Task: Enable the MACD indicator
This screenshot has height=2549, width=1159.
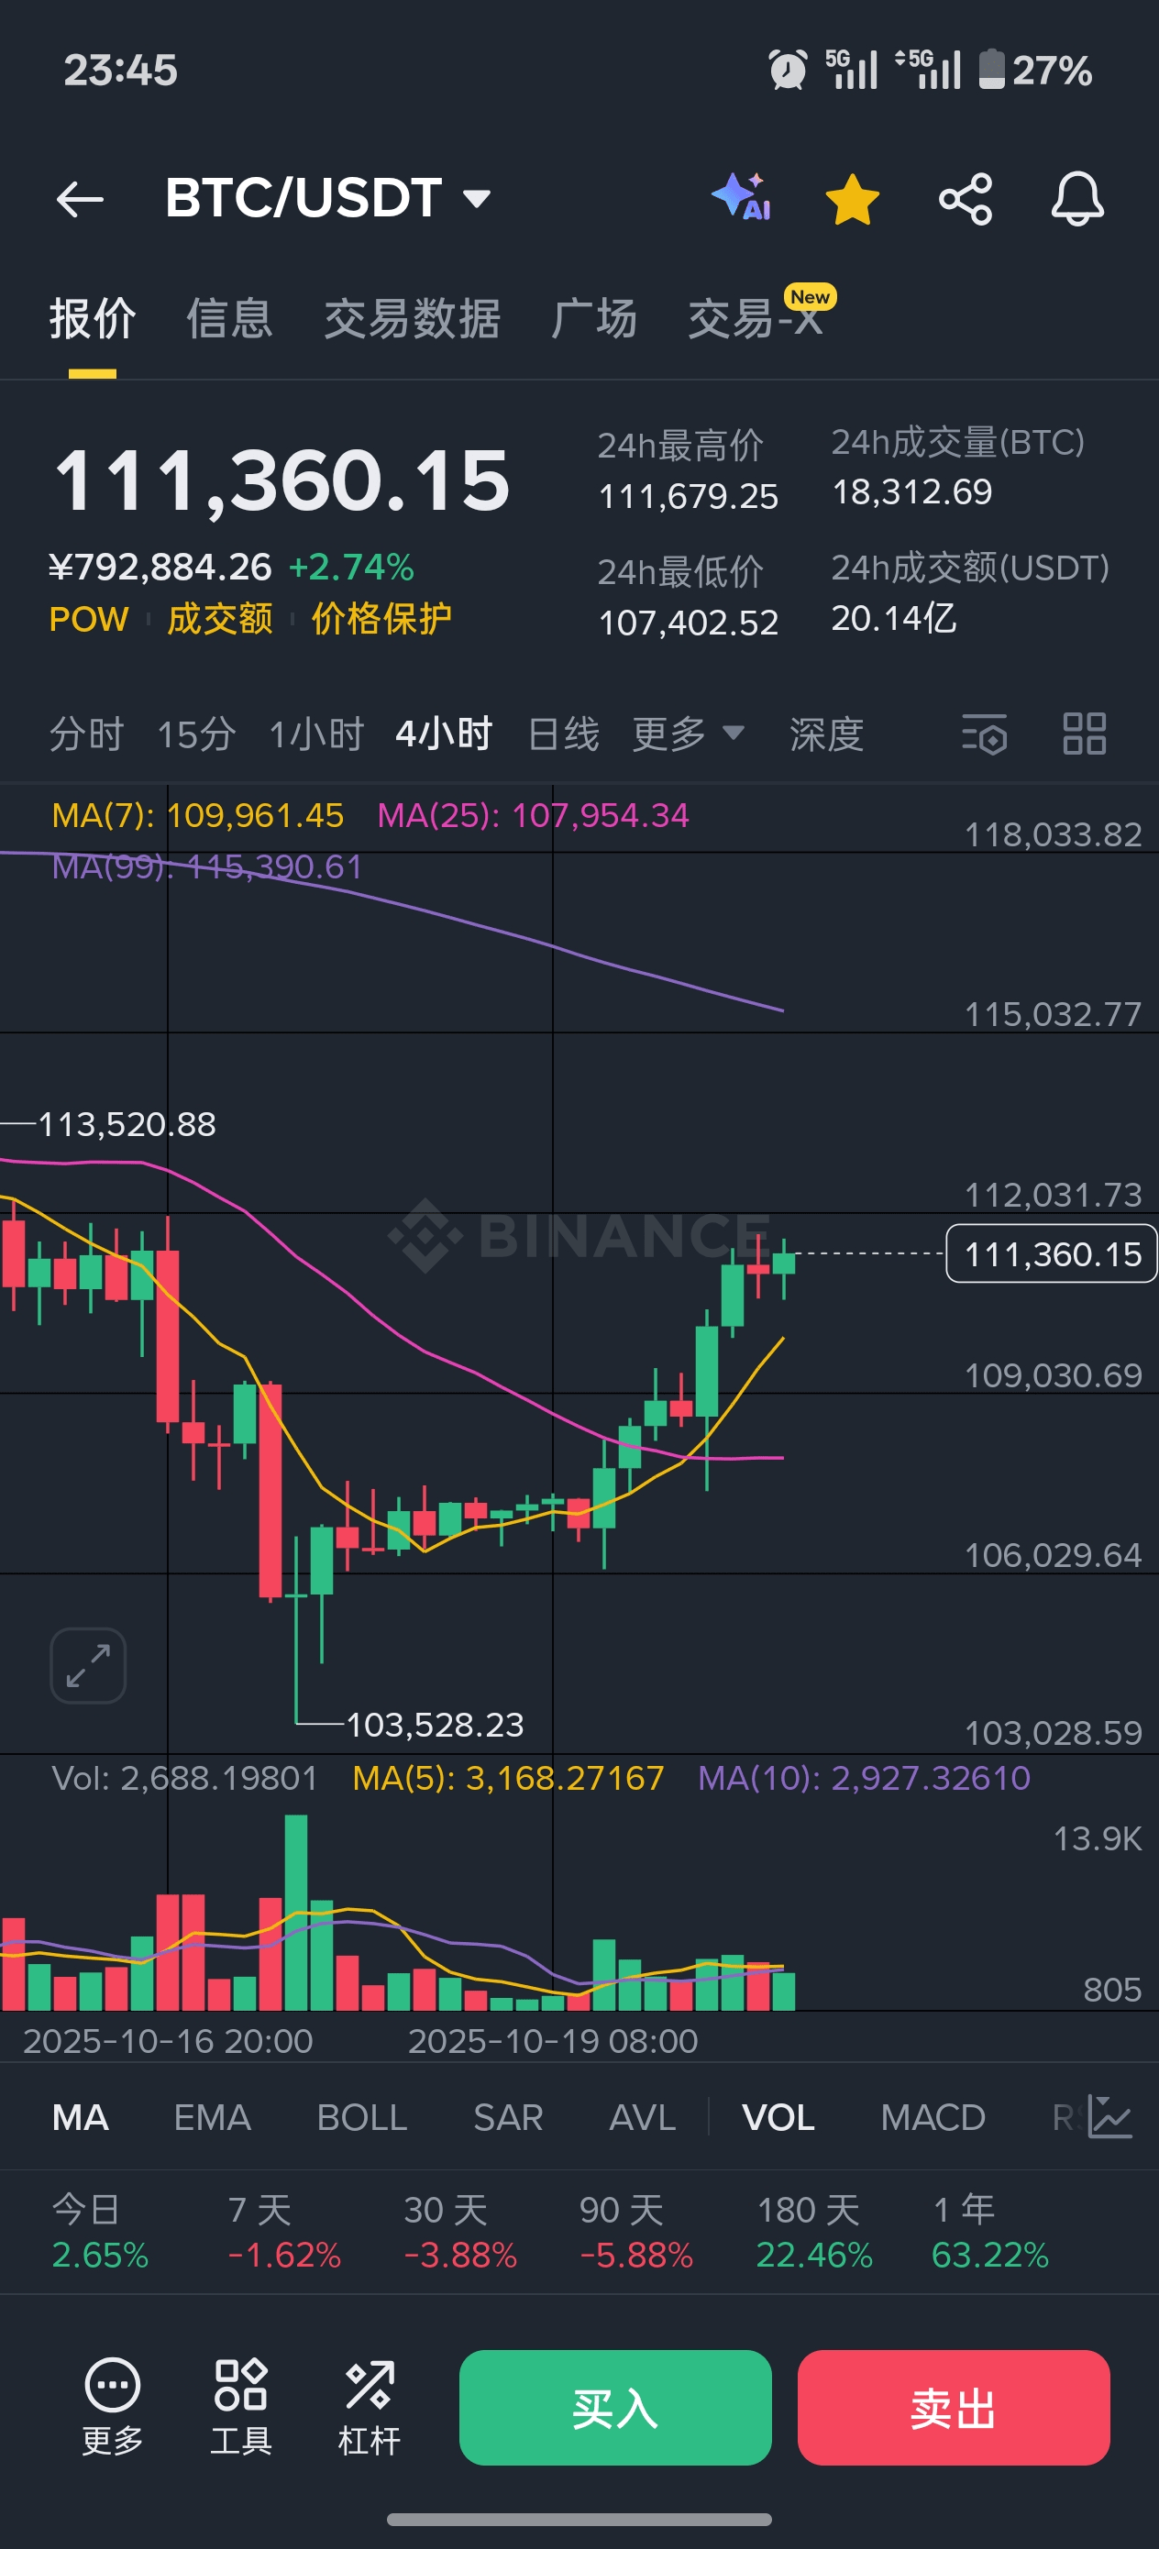Action: tap(933, 2117)
